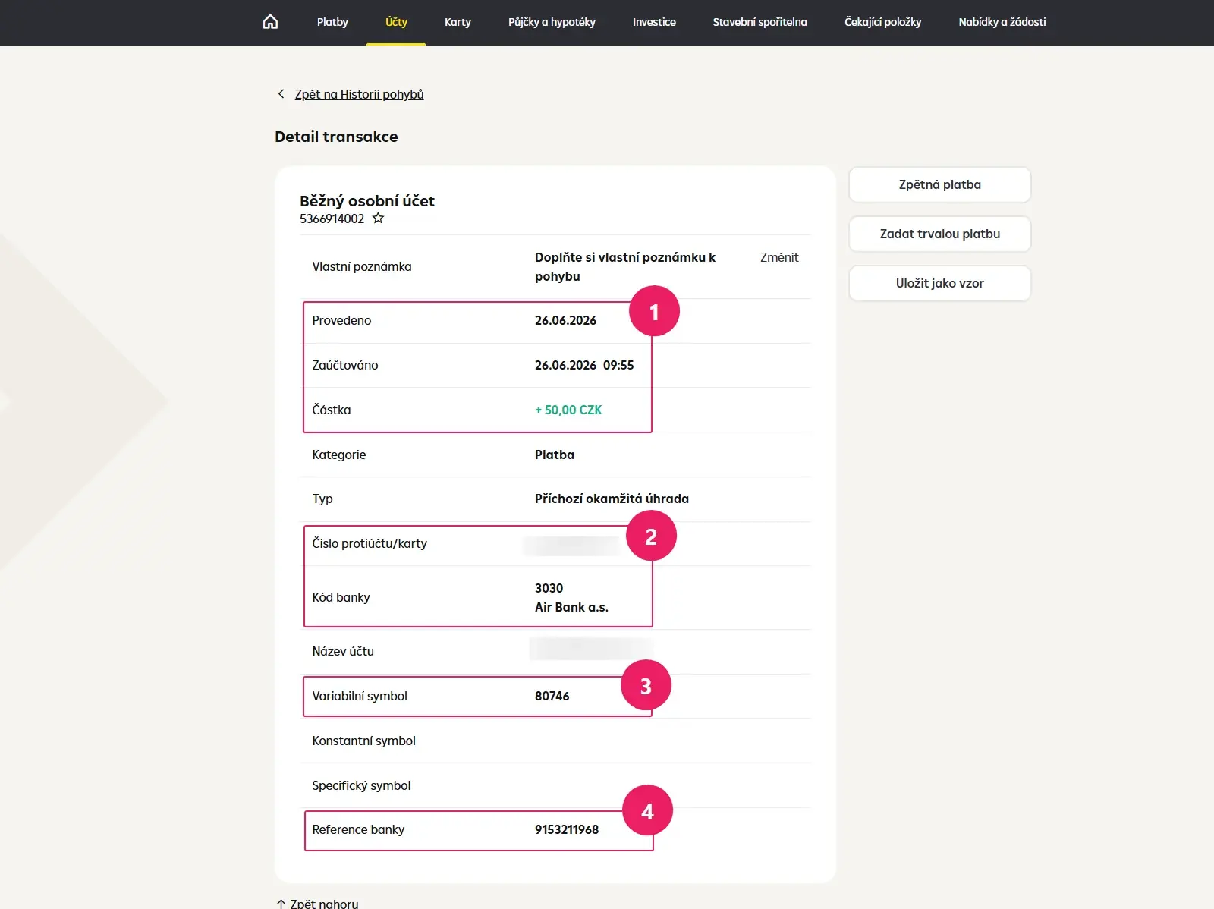Click the variable symbol value 80746
The width and height of the screenshot is (1214, 909).
pyautogui.click(x=552, y=696)
